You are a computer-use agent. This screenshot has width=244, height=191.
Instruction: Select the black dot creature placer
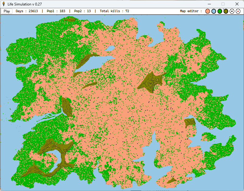point(232,11)
